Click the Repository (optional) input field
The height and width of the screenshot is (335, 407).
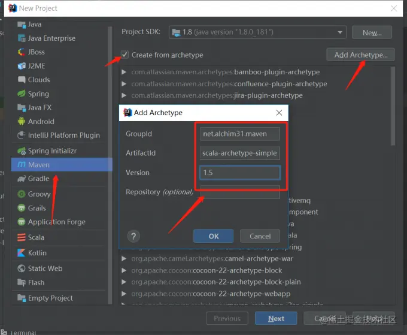tap(239, 192)
